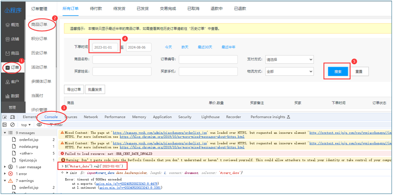Click the blue 搜索 search button

point(338,72)
